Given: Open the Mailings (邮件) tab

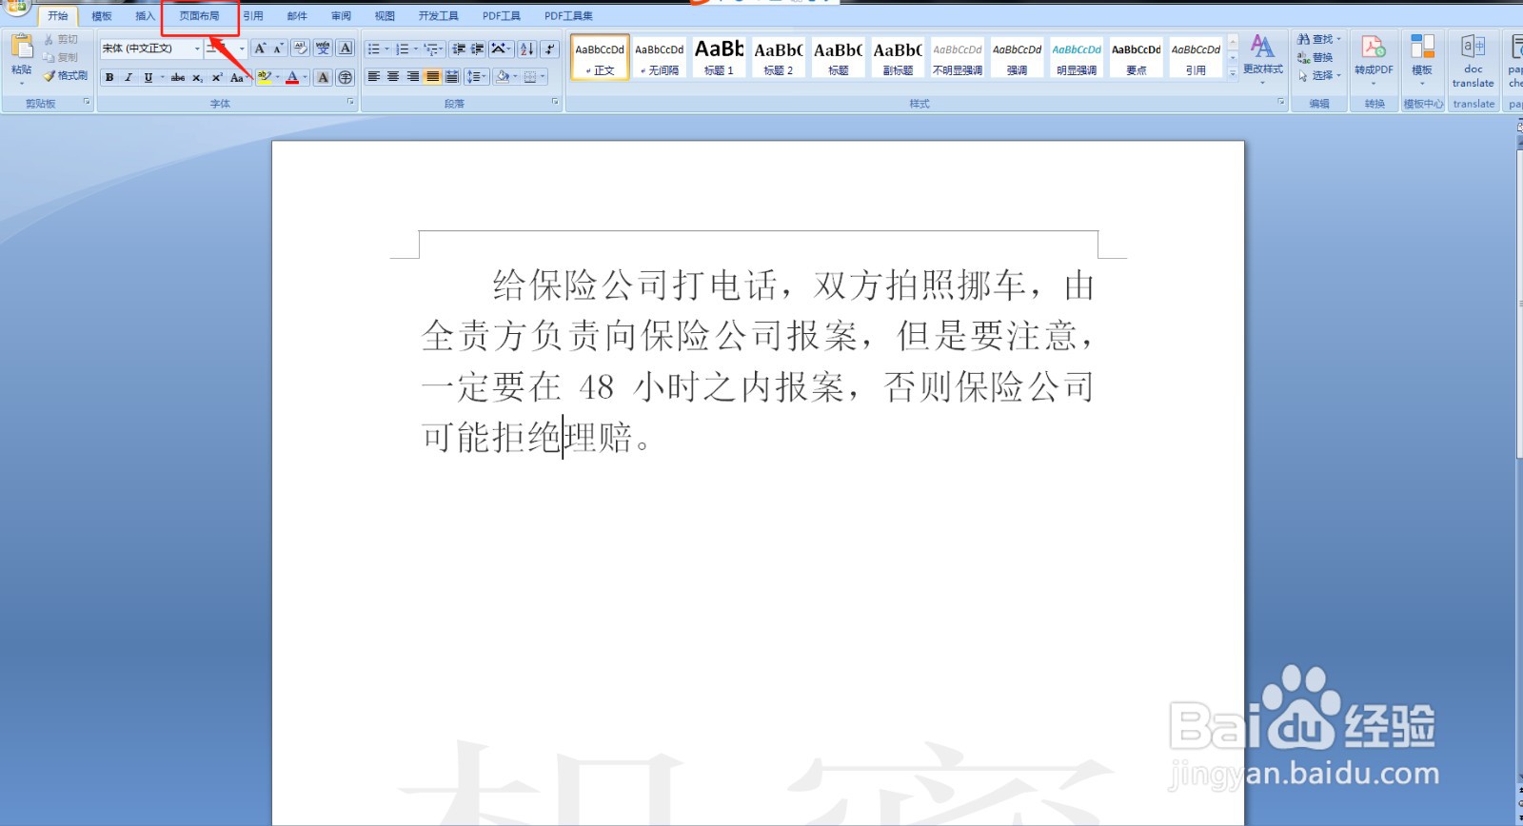Looking at the screenshot, I should point(297,16).
